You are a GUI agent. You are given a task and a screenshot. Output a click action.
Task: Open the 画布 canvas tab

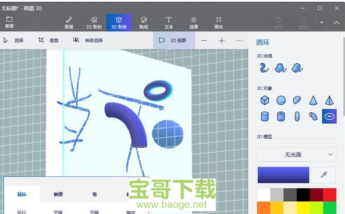pos(219,23)
